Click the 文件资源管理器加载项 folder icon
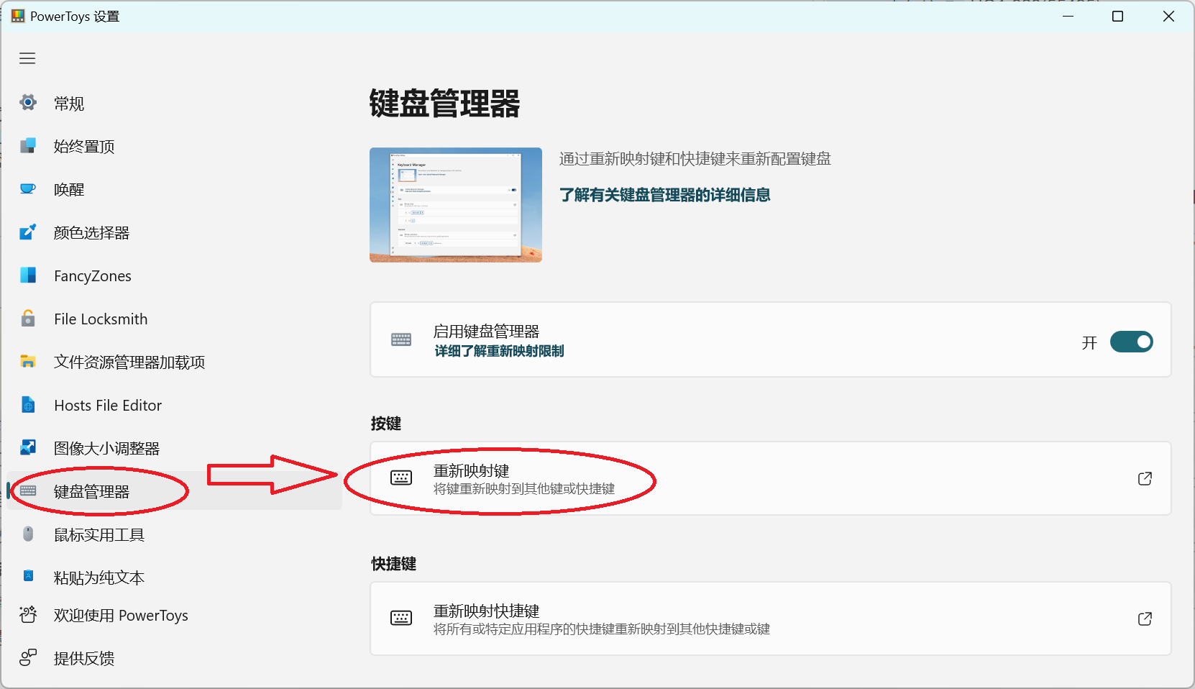Image resolution: width=1195 pixels, height=689 pixels. (28, 362)
